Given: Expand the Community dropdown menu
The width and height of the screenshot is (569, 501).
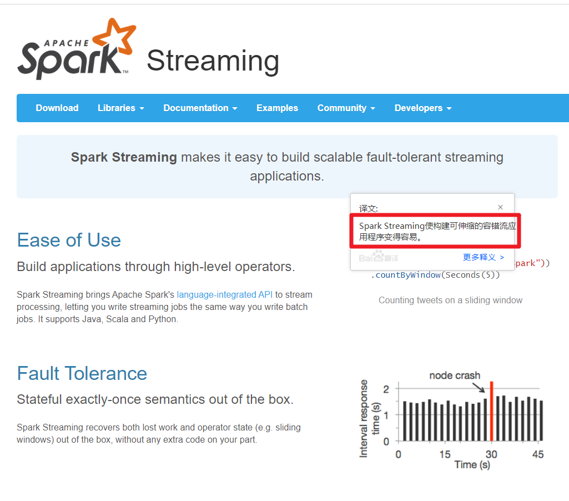Looking at the screenshot, I should (346, 108).
